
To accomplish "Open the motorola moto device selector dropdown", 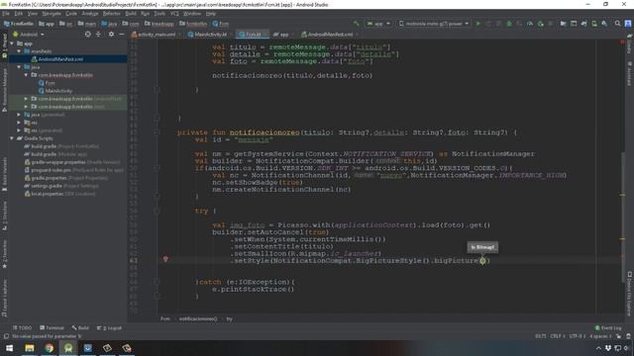I will point(434,24).
